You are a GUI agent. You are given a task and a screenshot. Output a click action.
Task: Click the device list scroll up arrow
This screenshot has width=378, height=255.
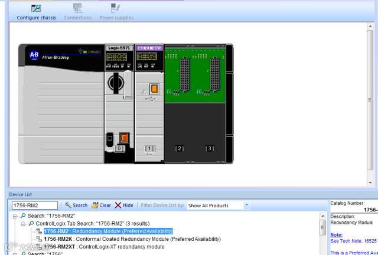323,216
